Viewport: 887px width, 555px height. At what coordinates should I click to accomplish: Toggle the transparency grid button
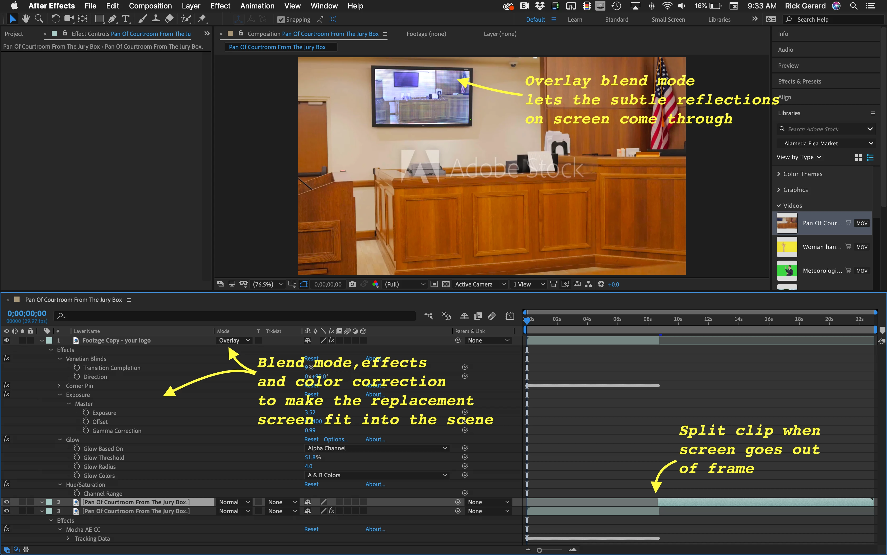446,284
